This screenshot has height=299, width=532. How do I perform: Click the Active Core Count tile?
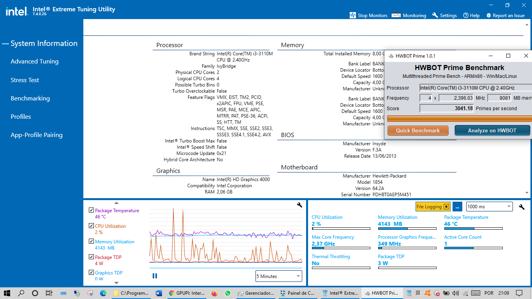(x=473, y=242)
